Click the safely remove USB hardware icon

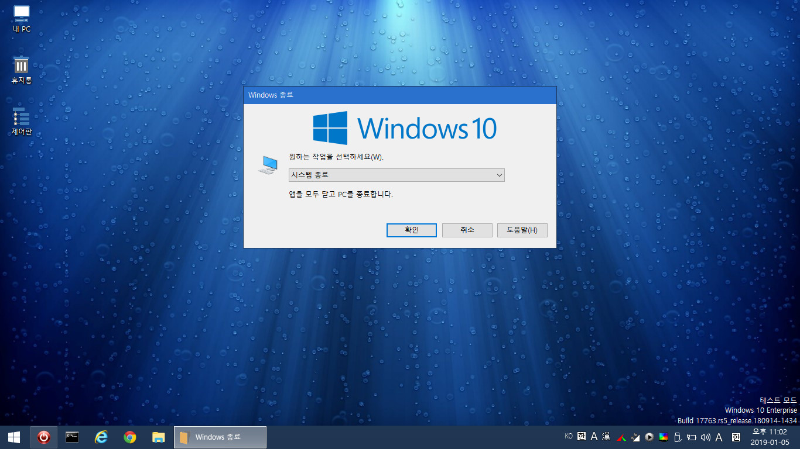pos(678,437)
